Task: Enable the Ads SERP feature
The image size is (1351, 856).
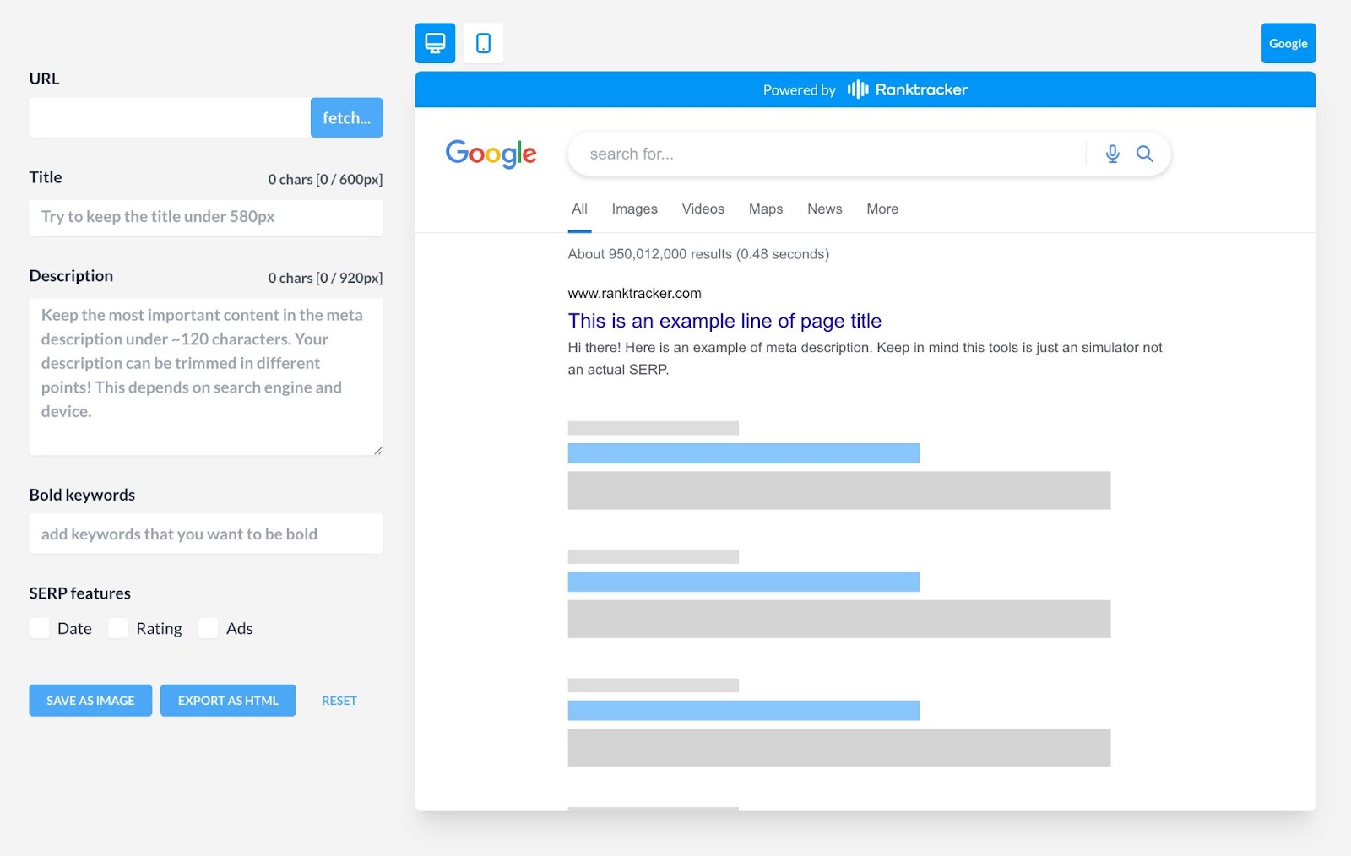Action: [x=208, y=628]
